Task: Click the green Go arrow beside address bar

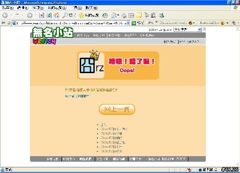Action: (134, 23)
